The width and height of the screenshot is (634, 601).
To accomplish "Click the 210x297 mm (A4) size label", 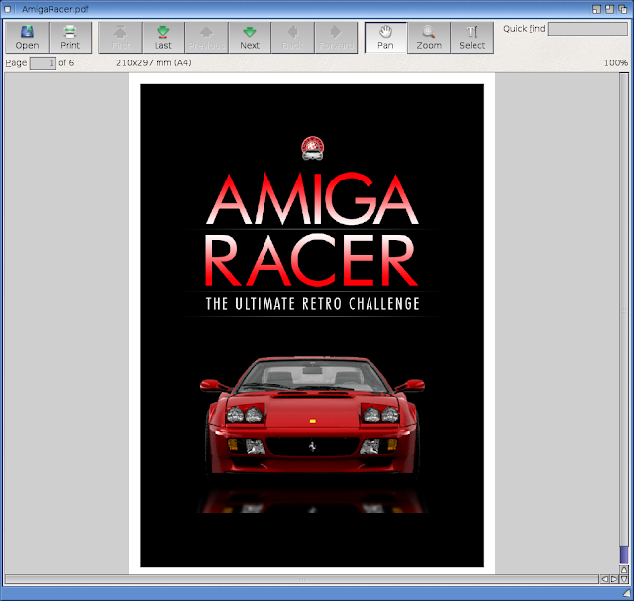I will coord(154,63).
